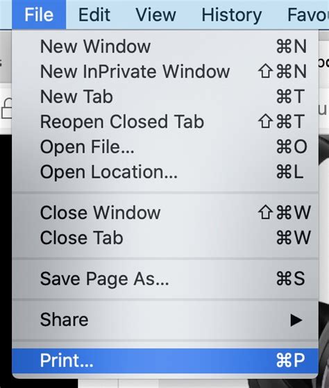Open the View menu
The width and height of the screenshot is (329, 388).
156,15
